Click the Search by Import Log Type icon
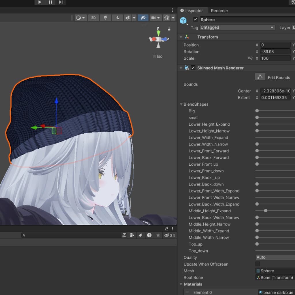Viewport: 295px width, 295px height. [149, 235]
